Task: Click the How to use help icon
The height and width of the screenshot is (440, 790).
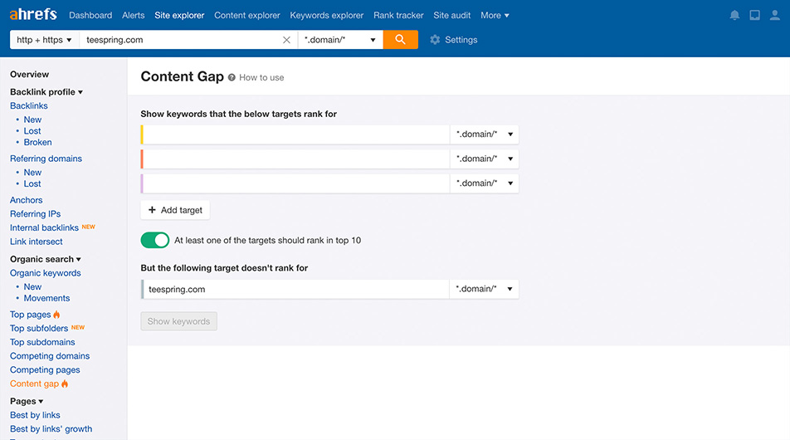Action: click(232, 77)
